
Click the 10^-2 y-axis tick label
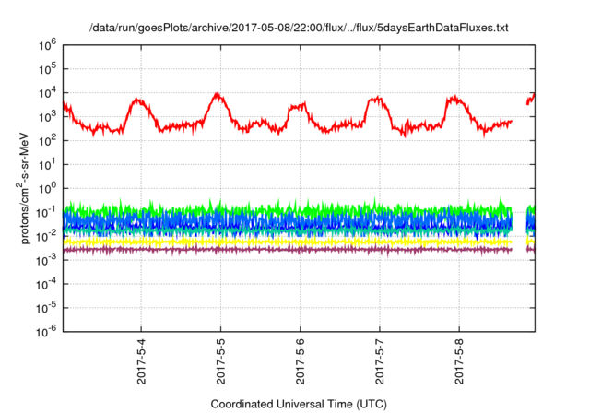tap(47, 237)
